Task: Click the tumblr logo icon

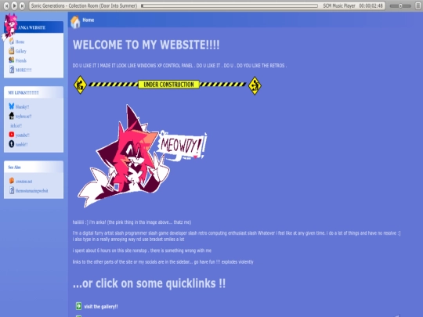Action: (11, 144)
